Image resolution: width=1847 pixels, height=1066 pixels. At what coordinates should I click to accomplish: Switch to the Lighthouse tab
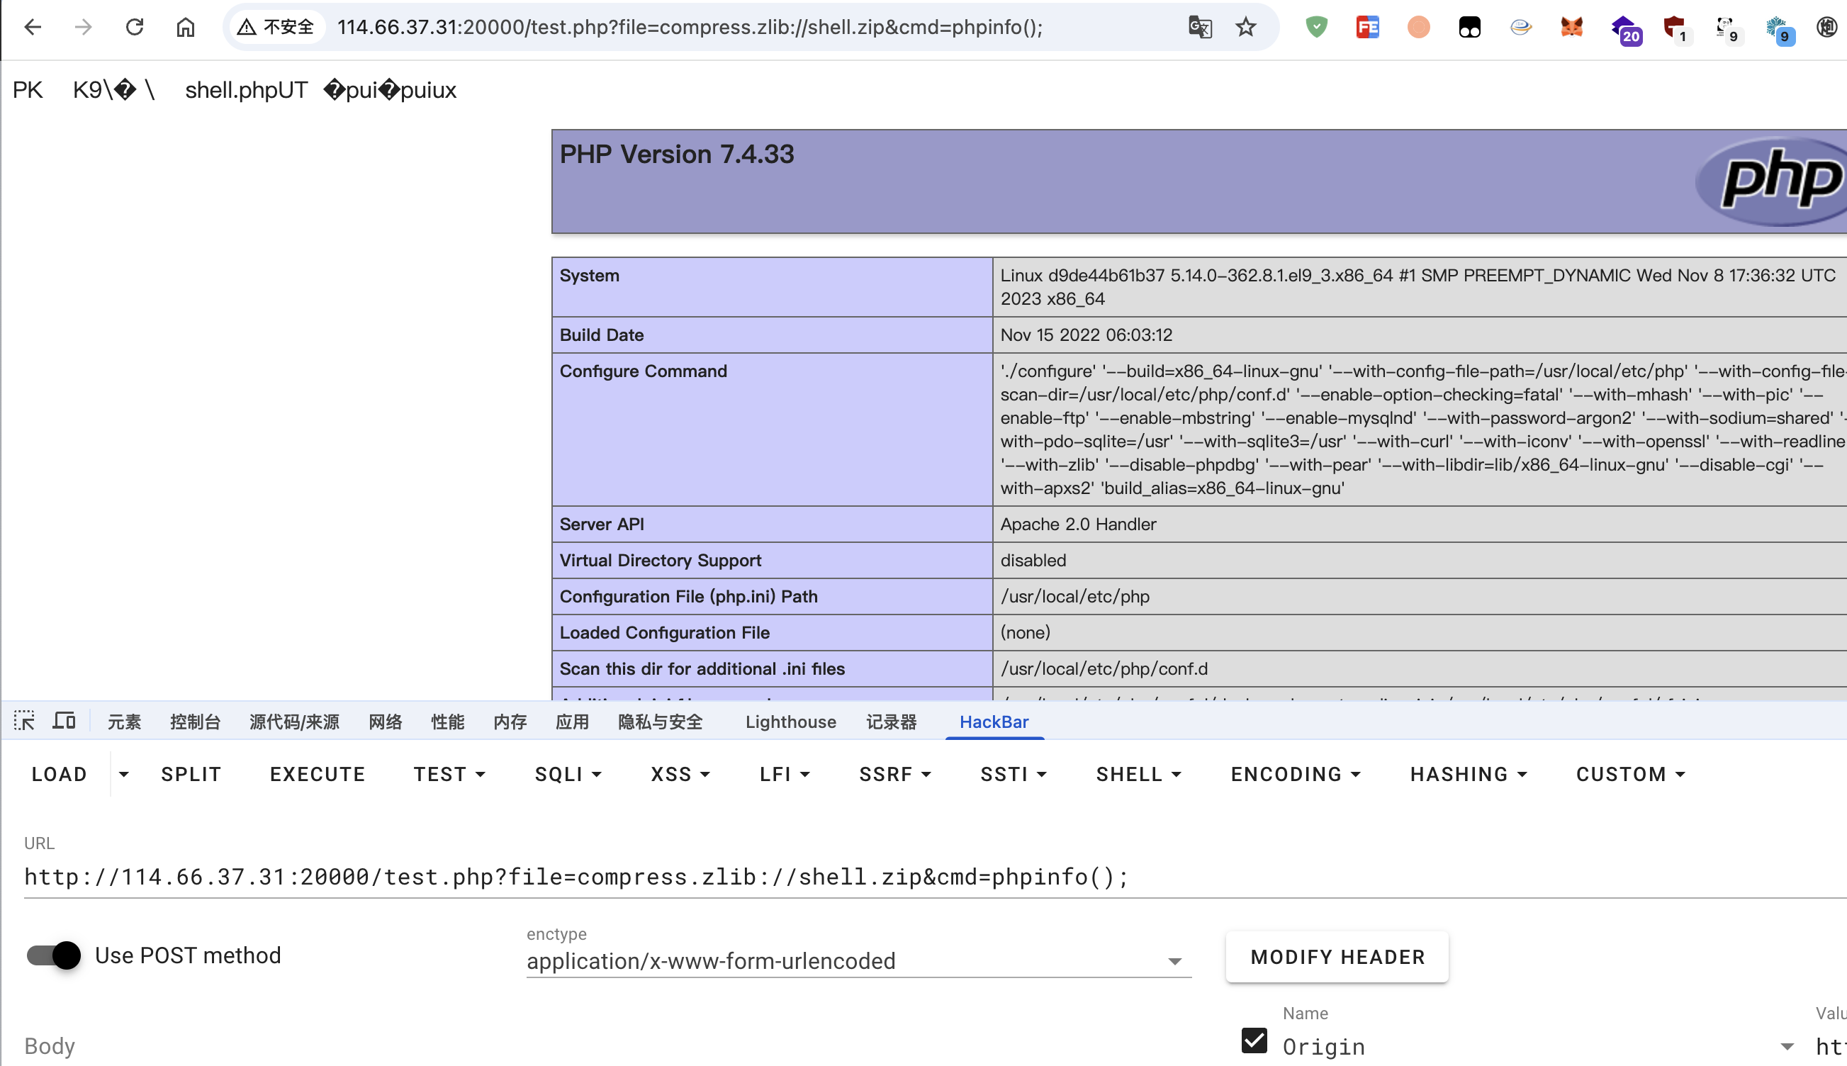coord(790,722)
